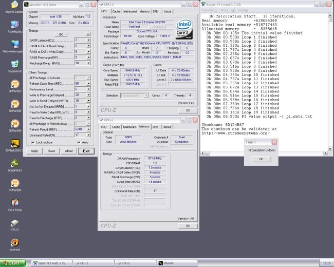The height and width of the screenshot is (267, 334).
Task: Click the Super PI vertical scrollbar up arrow
Action: click(330, 15)
